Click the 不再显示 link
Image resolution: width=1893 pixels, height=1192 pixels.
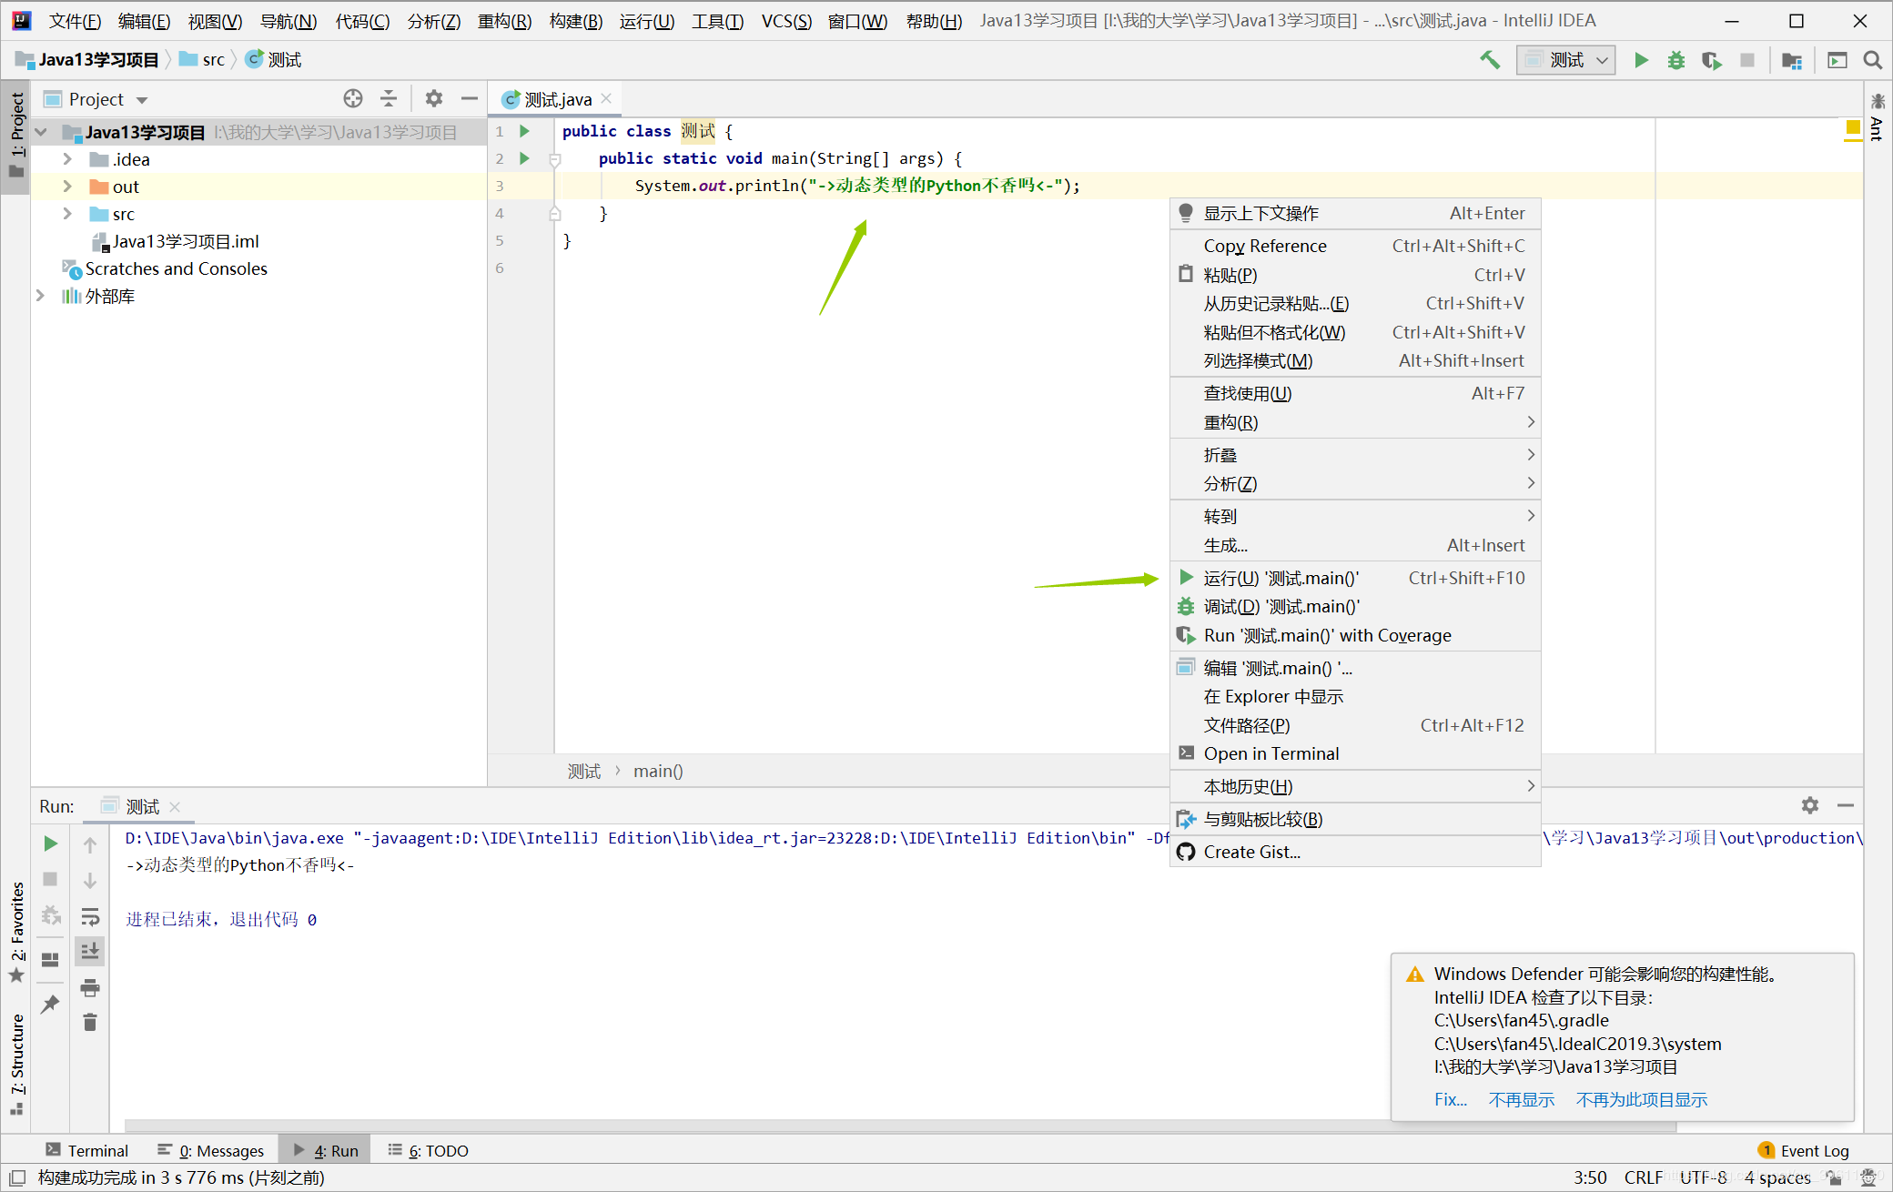click(x=1521, y=1099)
